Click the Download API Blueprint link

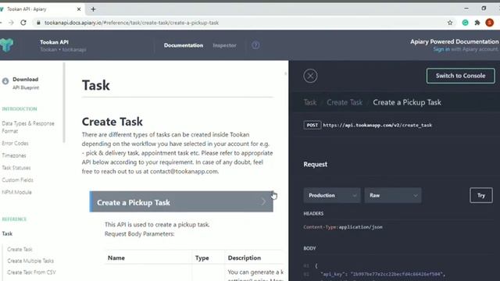coord(26,83)
